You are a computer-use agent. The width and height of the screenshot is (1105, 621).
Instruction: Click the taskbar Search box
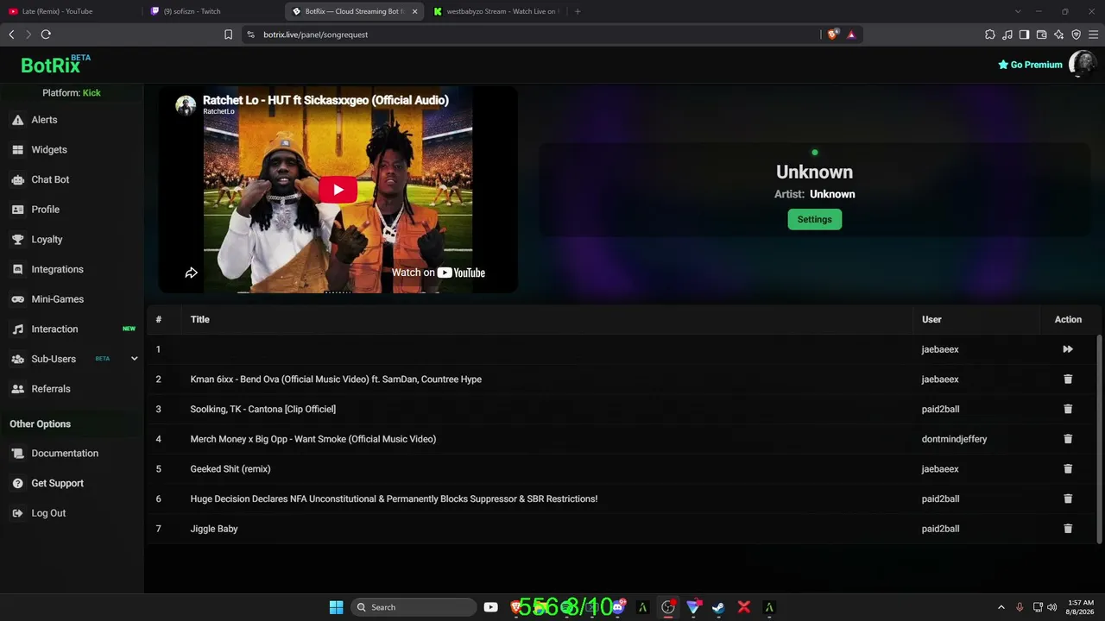click(413, 607)
